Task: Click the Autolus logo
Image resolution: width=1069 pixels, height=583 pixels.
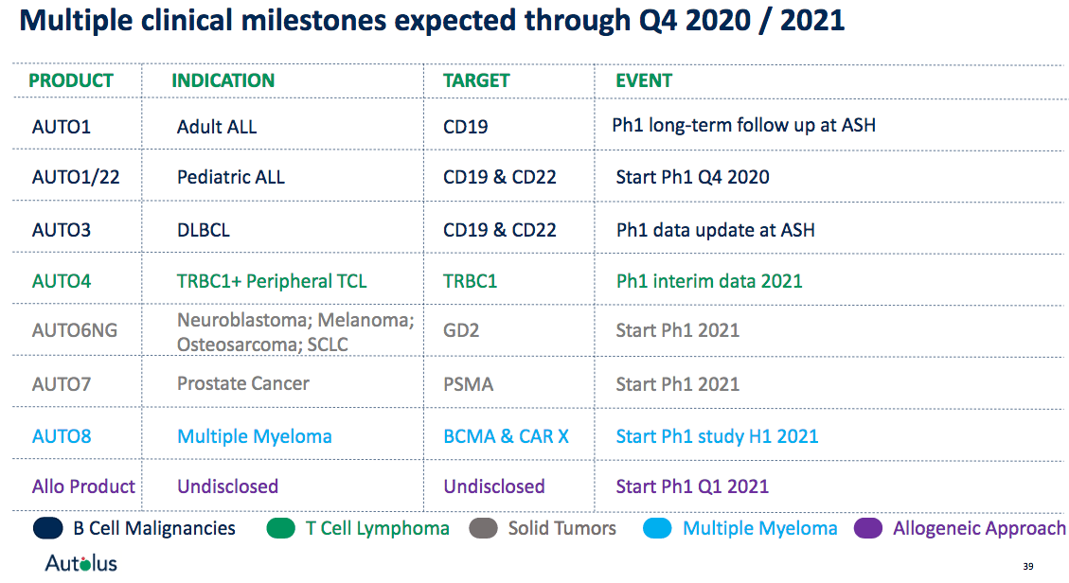Action: pos(81,563)
